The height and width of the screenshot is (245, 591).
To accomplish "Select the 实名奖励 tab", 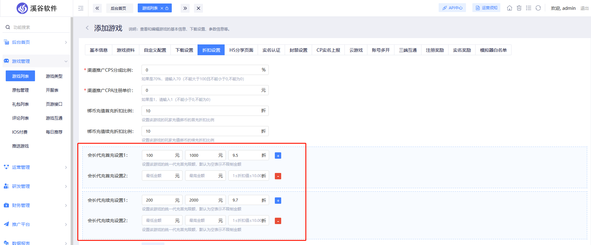I will pyautogui.click(x=462, y=50).
